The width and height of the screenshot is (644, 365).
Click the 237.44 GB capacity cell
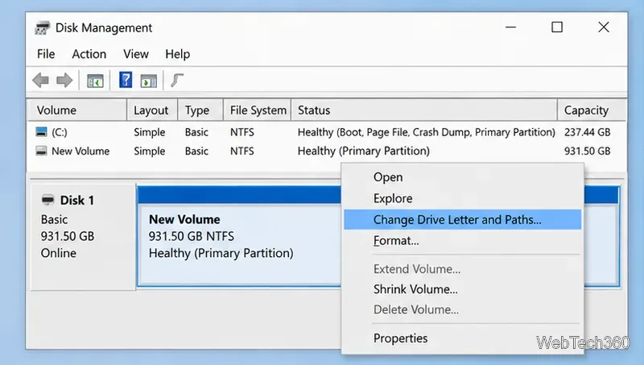pyautogui.click(x=588, y=132)
